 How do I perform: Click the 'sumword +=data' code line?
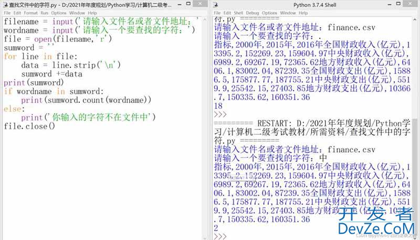pyautogui.click(x=51, y=74)
